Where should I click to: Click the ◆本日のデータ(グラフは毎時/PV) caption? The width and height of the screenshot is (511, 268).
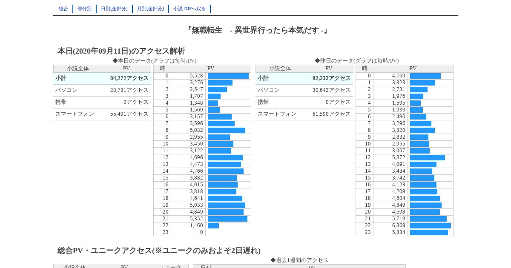coord(155,61)
